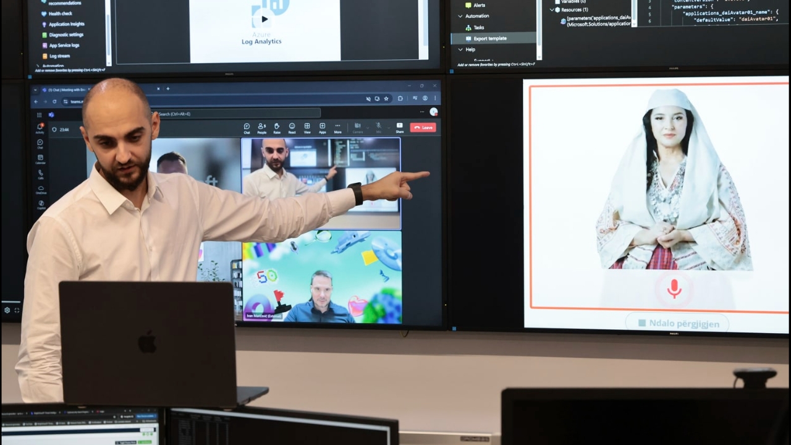The width and height of the screenshot is (791, 445).
Task: Raise your hand in the meeting
Action: [277, 127]
